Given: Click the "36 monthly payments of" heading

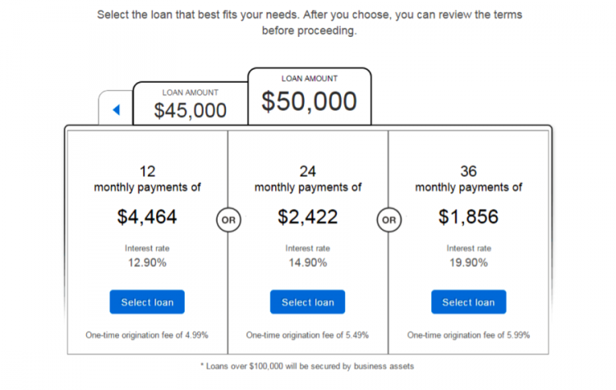Looking at the screenshot, I should click(468, 180).
